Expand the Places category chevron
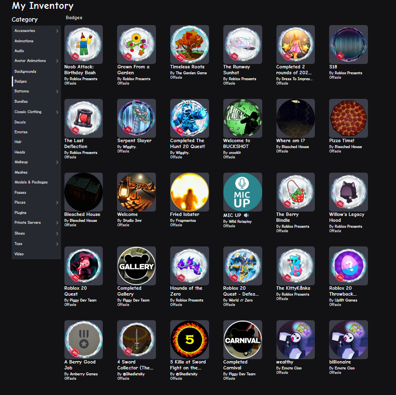The height and width of the screenshot is (395, 396). (x=57, y=203)
